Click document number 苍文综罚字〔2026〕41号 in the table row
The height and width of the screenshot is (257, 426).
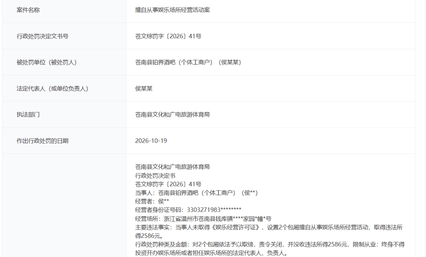(x=168, y=36)
